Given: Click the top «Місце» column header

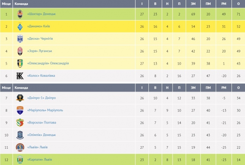Looking at the screenshot, I should (6, 4).
